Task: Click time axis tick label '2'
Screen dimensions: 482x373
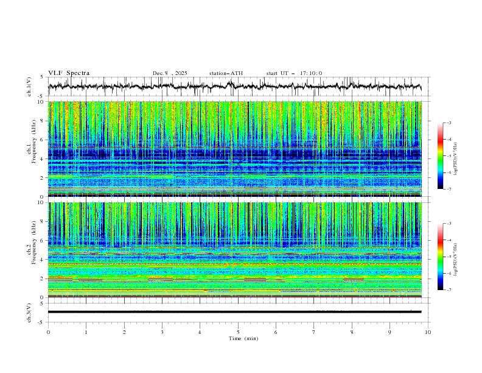Action: pos(124,332)
